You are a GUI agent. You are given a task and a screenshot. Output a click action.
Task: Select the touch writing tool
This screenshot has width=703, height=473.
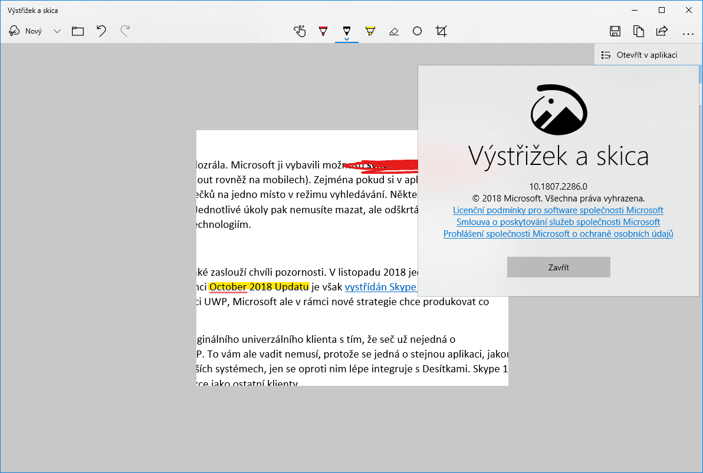coord(300,31)
